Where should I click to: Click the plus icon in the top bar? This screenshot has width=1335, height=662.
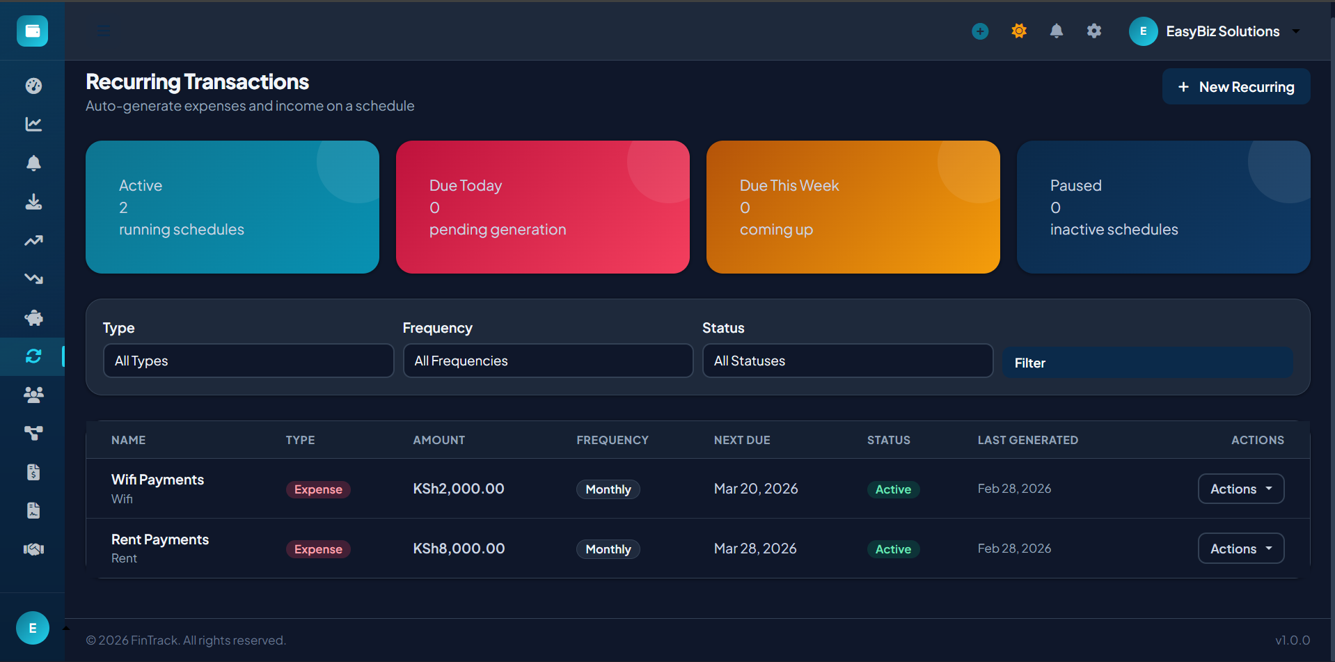click(979, 31)
